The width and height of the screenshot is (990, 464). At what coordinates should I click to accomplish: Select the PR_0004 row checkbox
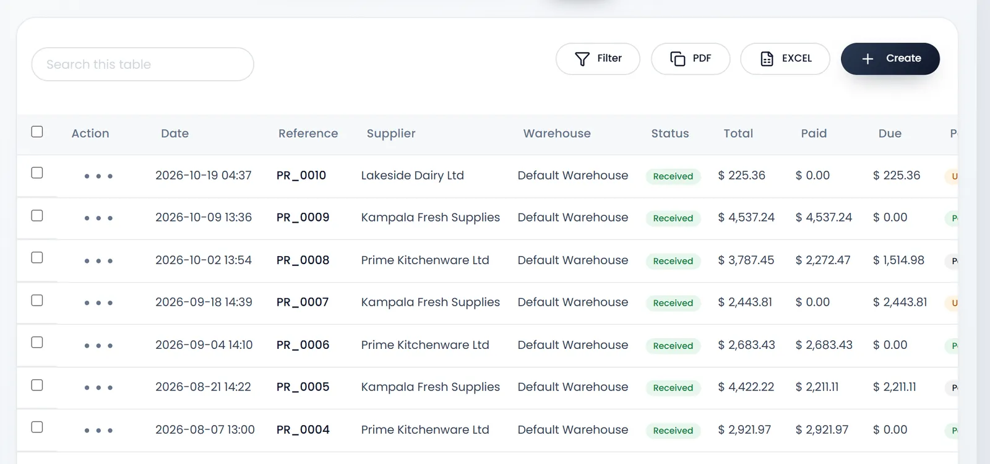(37, 427)
